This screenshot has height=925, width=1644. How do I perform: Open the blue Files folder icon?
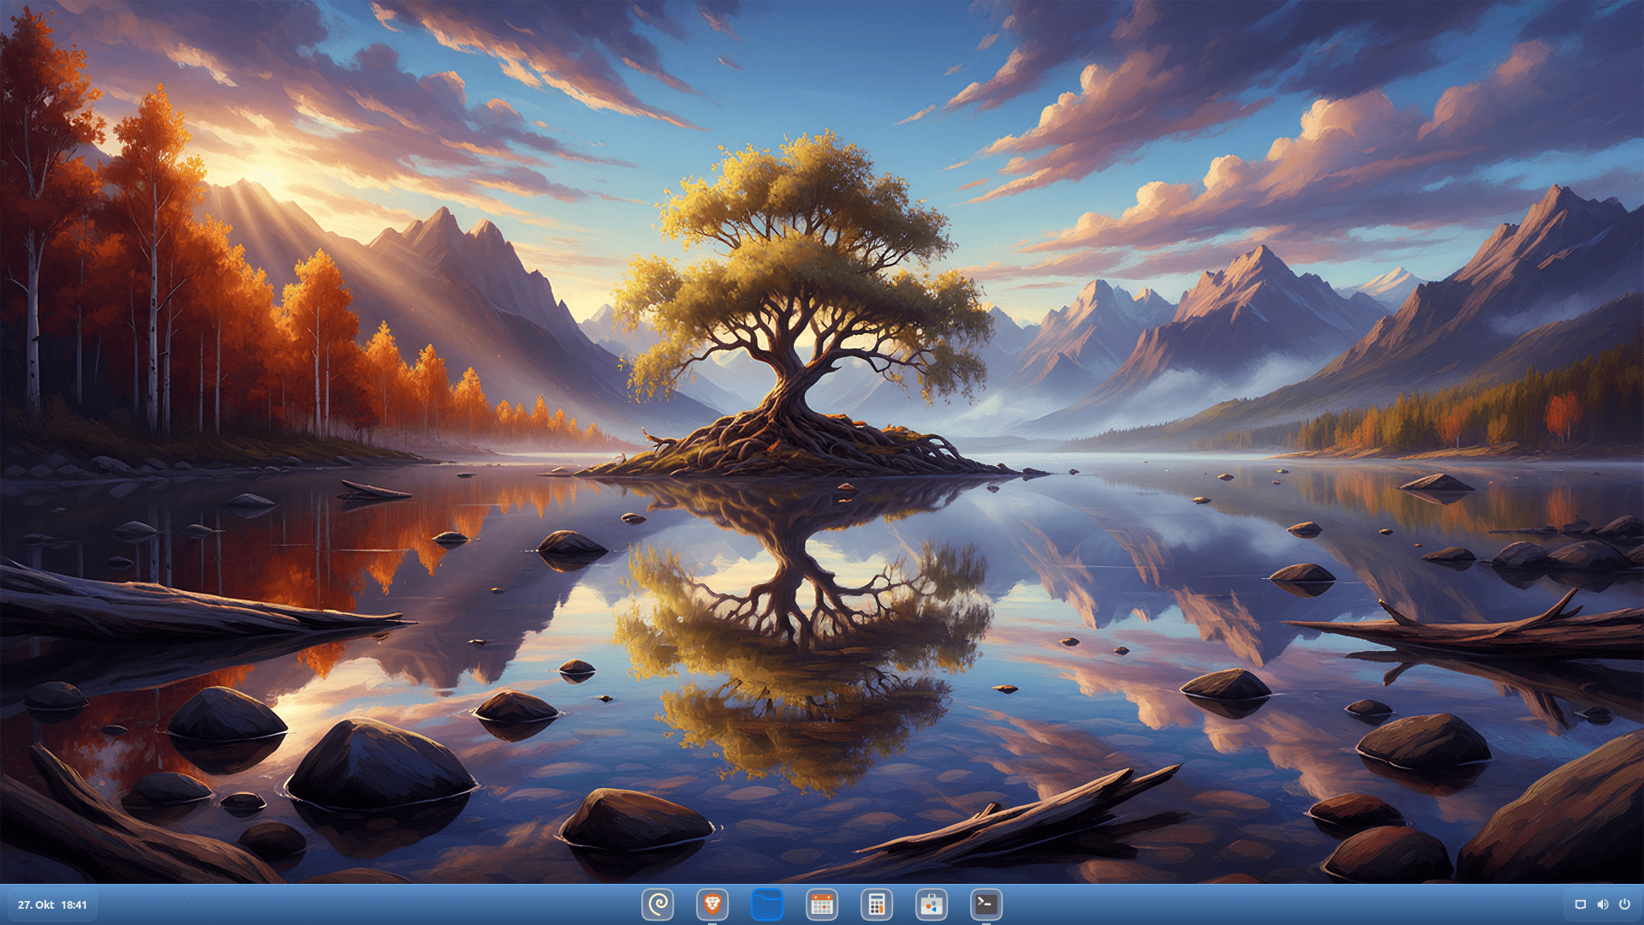[767, 904]
